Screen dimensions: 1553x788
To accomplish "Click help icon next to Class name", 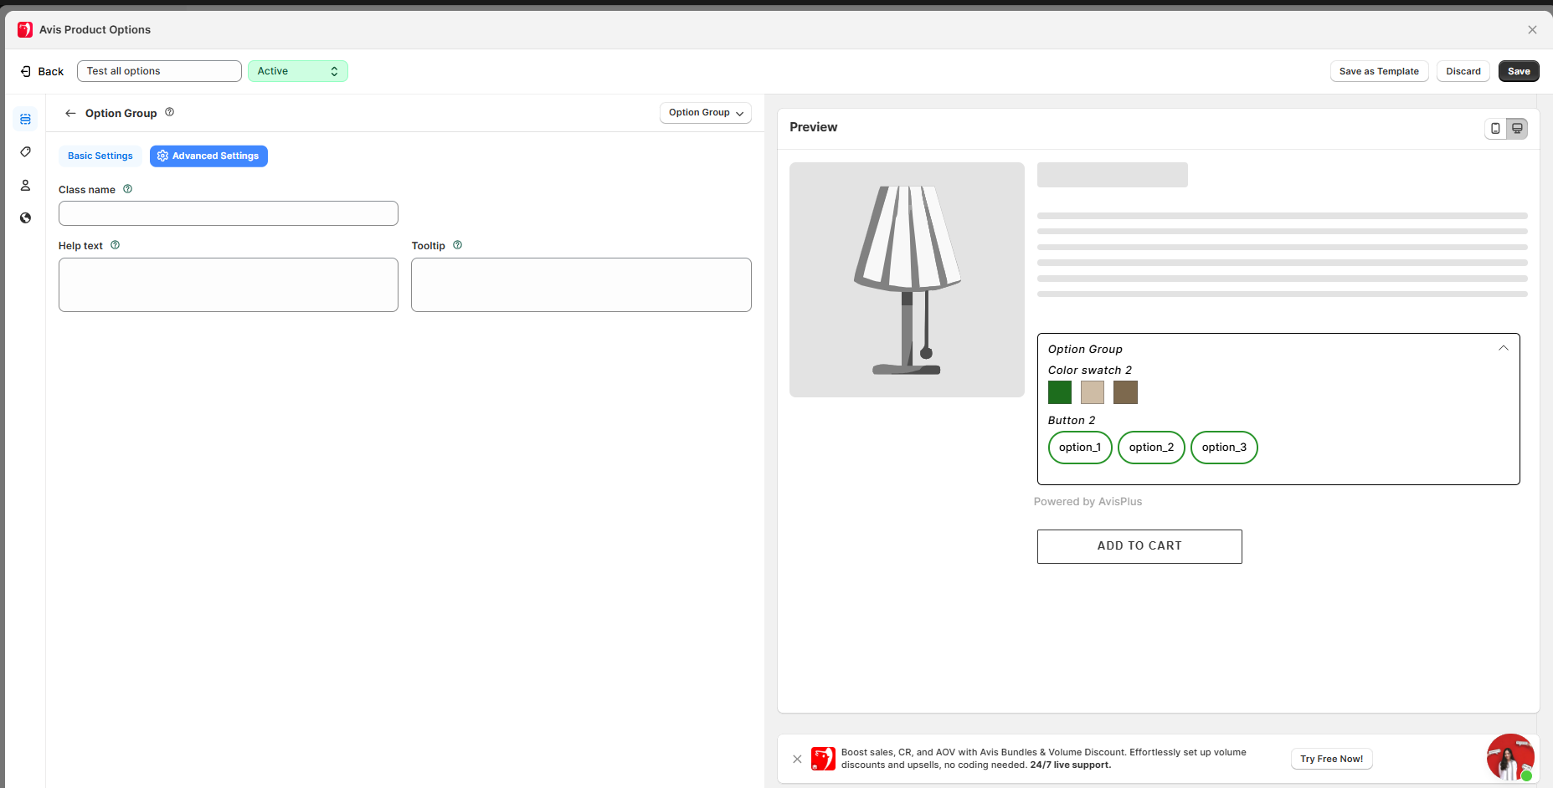I will pos(128,189).
